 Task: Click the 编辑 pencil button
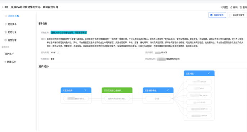pos(234,7)
